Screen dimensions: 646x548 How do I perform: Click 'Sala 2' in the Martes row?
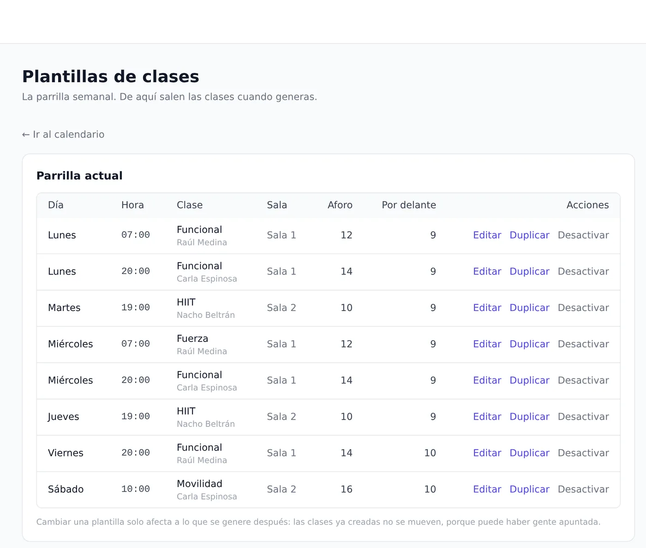click(281, 308)
